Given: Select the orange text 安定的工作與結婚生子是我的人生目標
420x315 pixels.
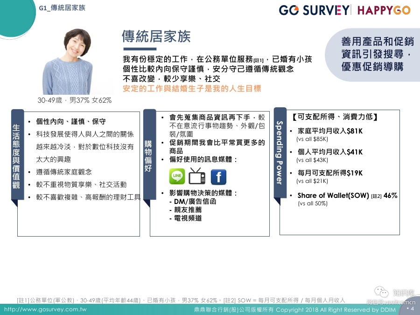Looking at the screenshot, I should tap(192, 88).
